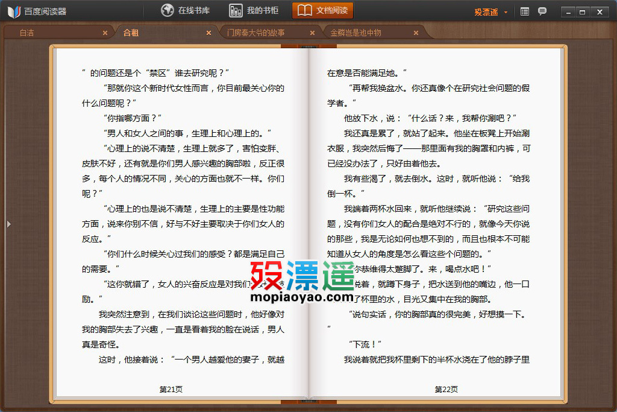Open 我的书柜 my bookshelf
The height and width of the screenshot is (412, 617).
pos(254,10)
